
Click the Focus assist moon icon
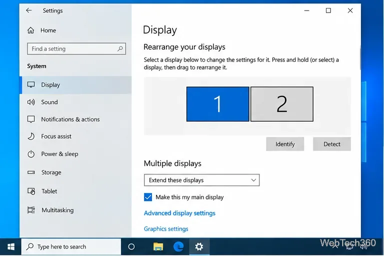click(x=31, y=136)
